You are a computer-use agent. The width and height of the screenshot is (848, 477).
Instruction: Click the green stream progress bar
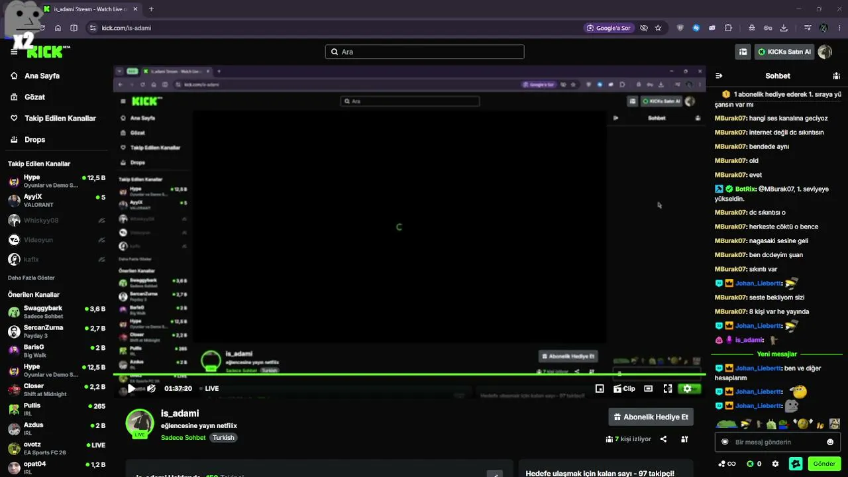[x=409, y=375]
